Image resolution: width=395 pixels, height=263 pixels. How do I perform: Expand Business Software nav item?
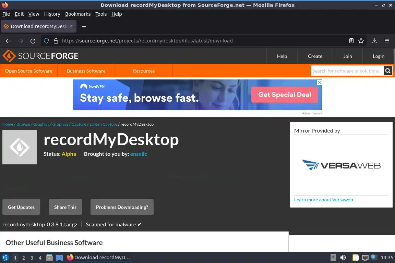[x=86, y=71]
